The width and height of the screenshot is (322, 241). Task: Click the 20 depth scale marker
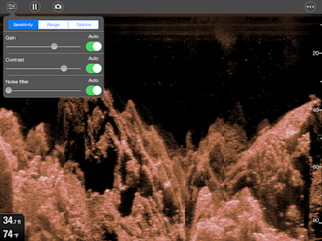[316, 53]
